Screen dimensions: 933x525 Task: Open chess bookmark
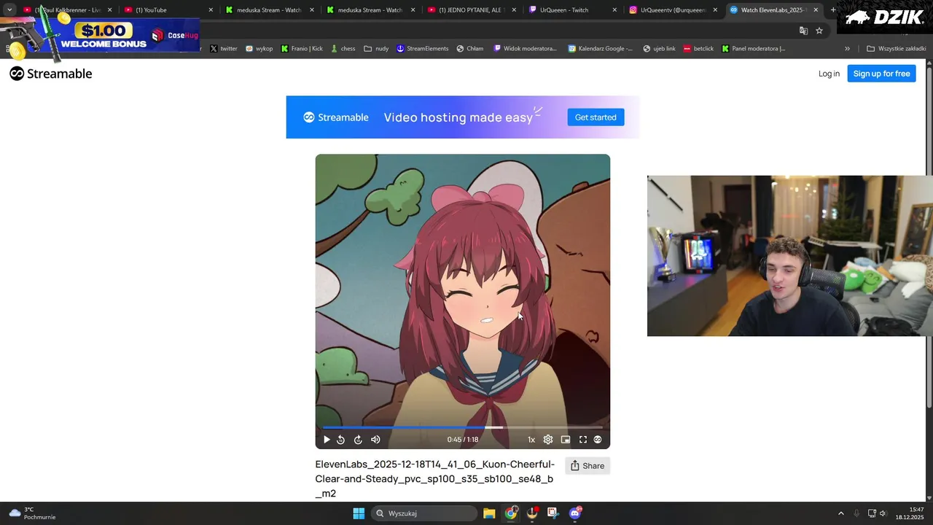point(343,49)
